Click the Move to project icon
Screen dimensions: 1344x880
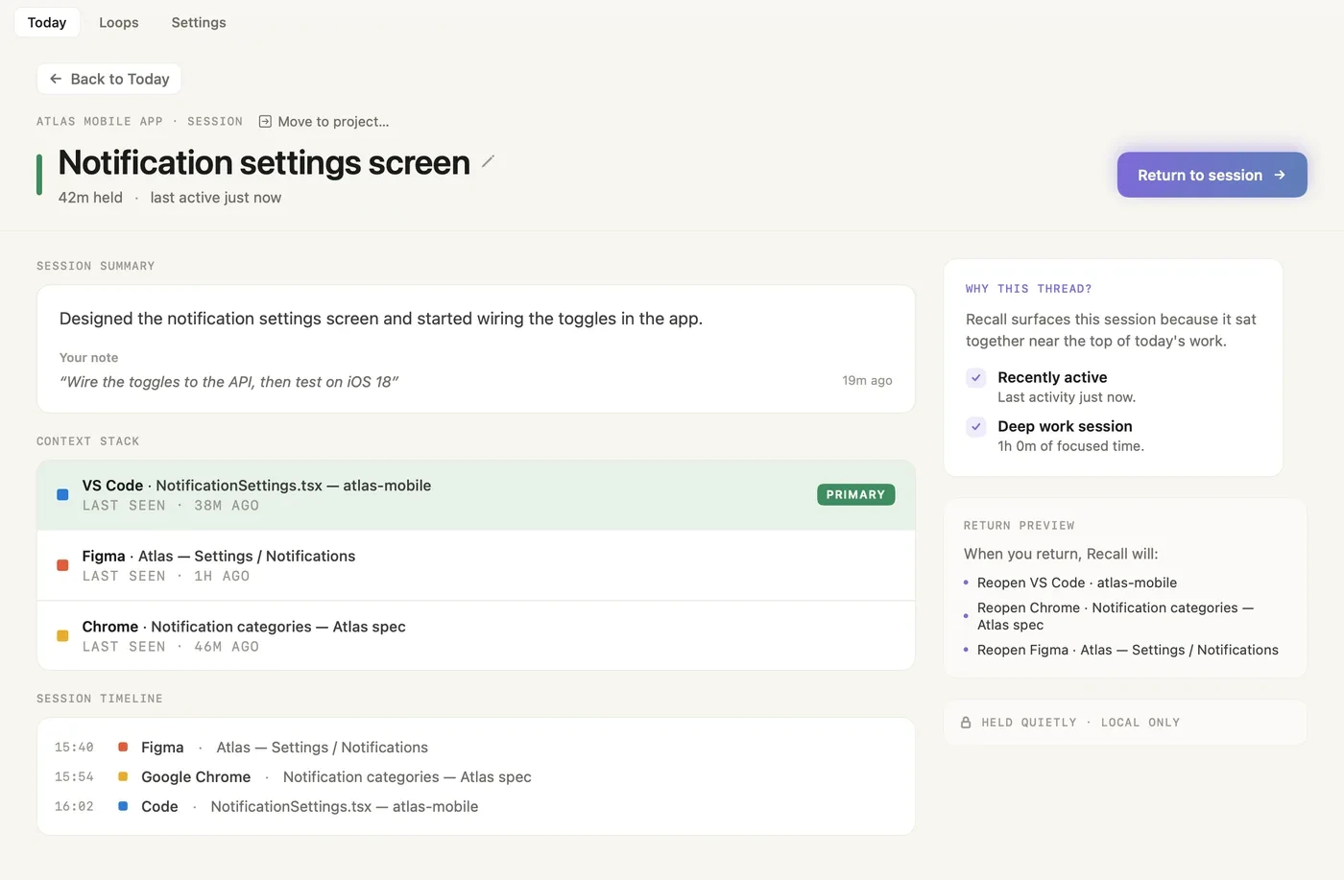265,122
